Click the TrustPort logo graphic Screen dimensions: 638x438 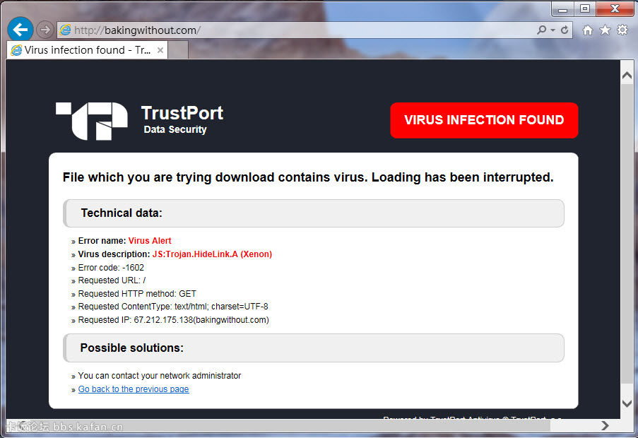tap(92, 122)
